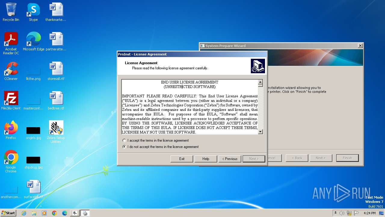Open the volume control in system tray

342,213
